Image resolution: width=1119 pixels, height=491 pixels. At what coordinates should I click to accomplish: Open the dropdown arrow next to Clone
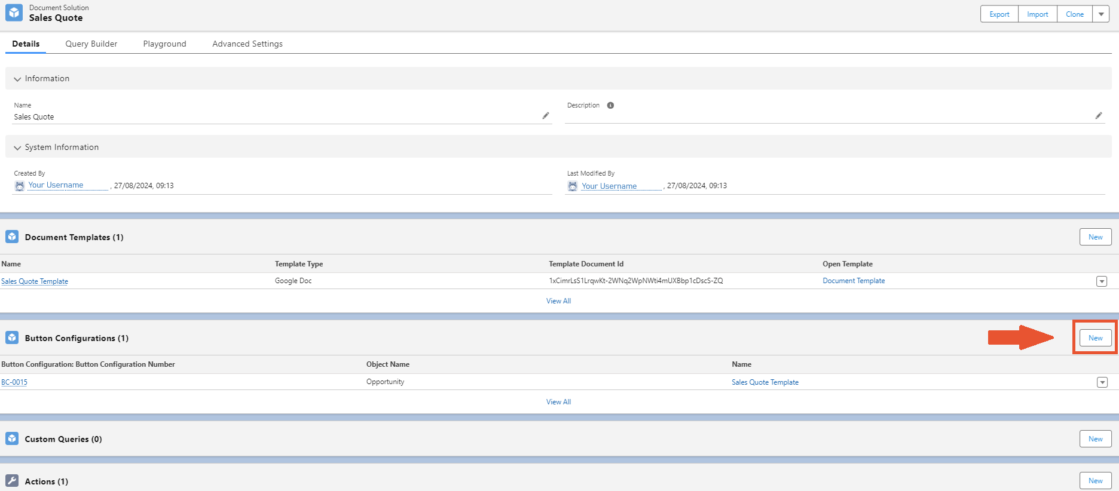click(x=1101, y=14)
